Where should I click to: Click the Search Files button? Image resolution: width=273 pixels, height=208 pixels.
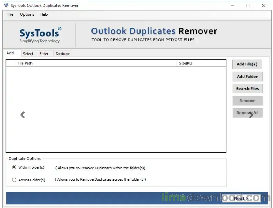coord(247,89)
